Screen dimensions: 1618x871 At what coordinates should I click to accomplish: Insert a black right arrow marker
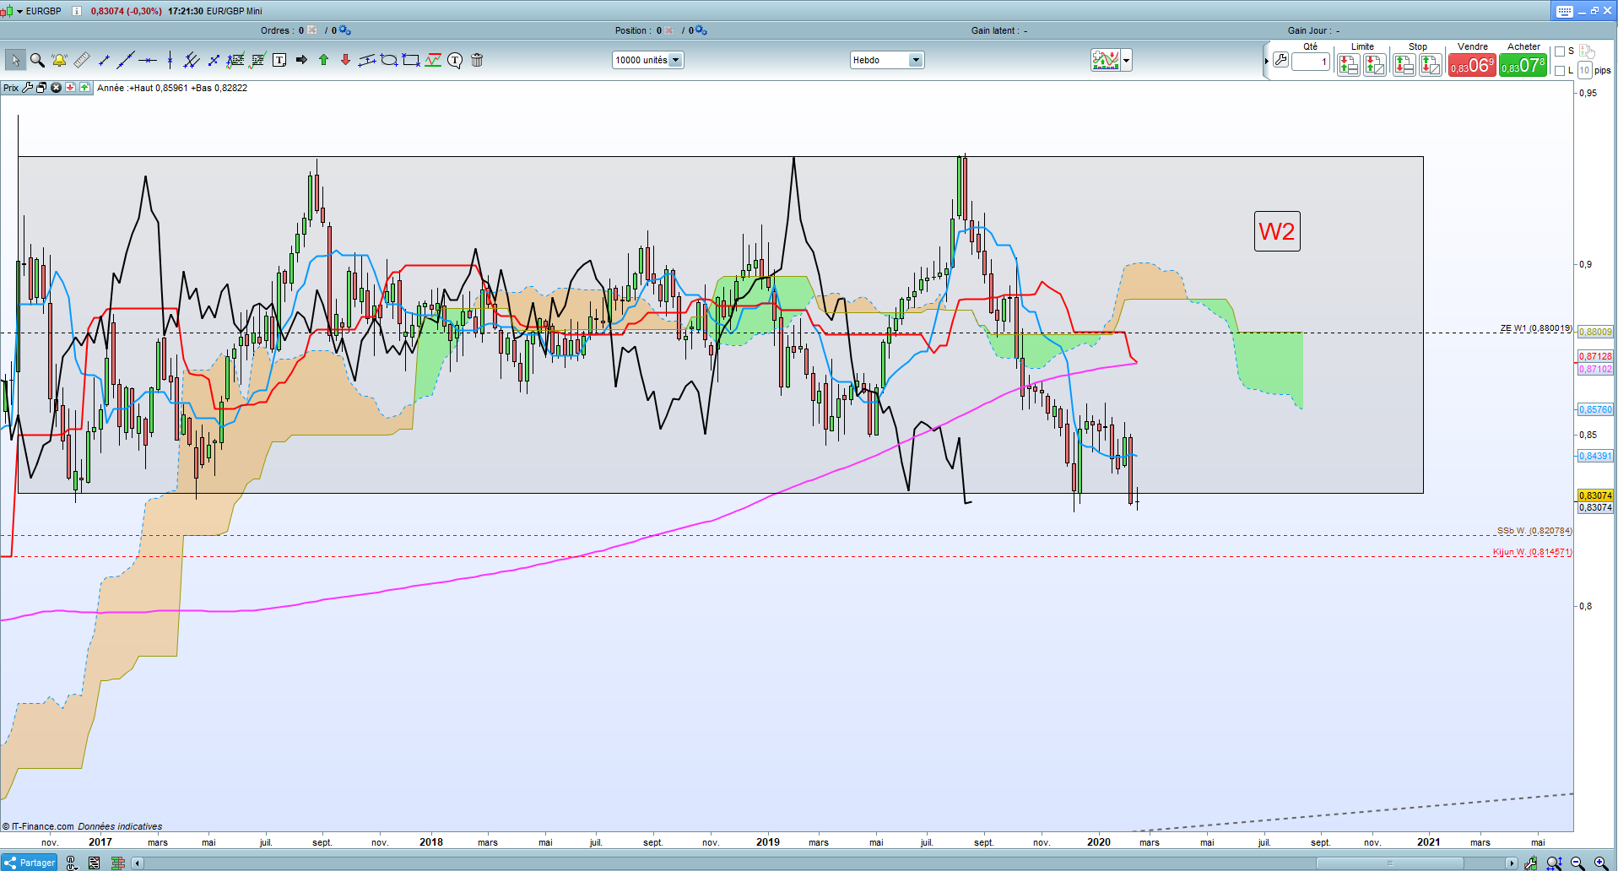pyautogui.click(x=301, y=60)
